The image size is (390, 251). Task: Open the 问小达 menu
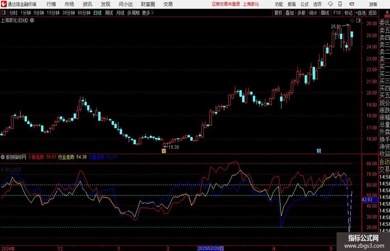(x=125, y=4)
